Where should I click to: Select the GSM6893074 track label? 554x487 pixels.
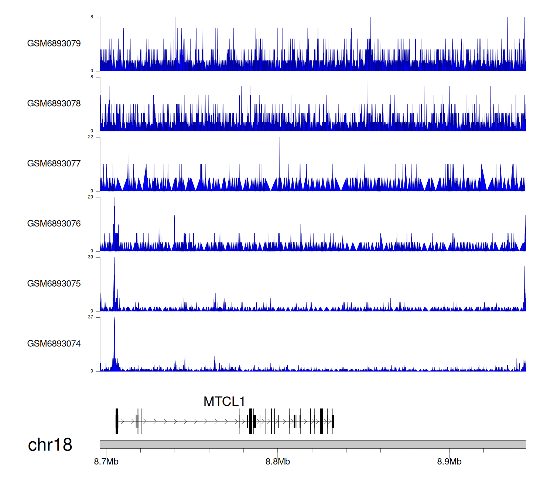(x=54, y=344)
